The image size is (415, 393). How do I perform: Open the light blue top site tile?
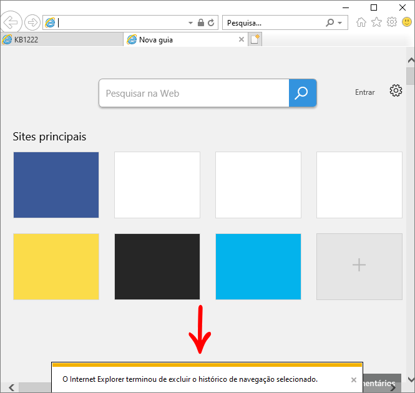pyautogui.click(x=258, y=266)
